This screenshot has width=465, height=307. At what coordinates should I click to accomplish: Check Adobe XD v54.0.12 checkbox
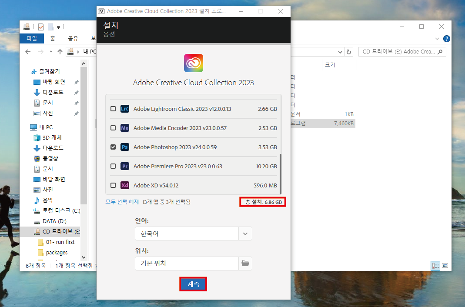[x=113, y=185]
